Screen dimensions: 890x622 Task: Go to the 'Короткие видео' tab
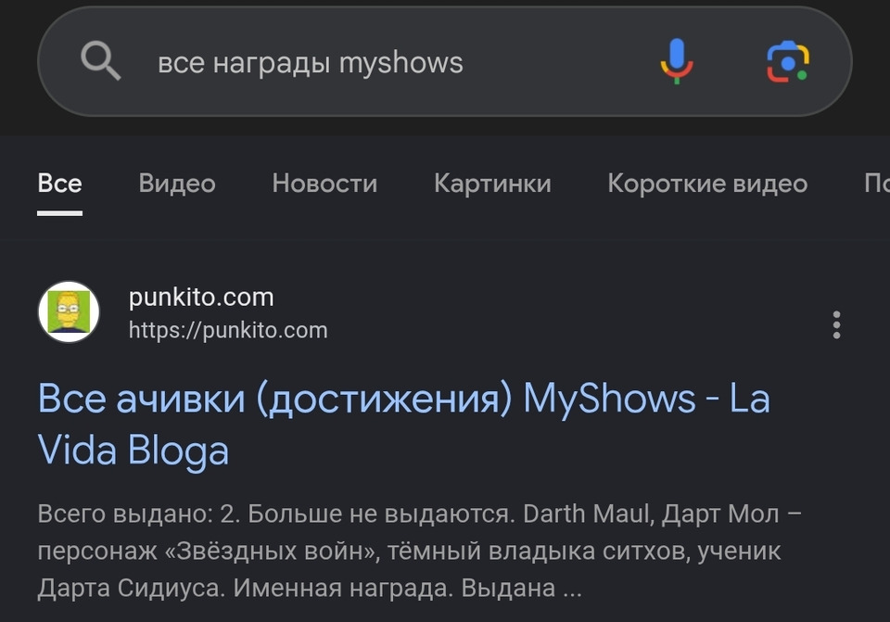[x=707, y=184]
